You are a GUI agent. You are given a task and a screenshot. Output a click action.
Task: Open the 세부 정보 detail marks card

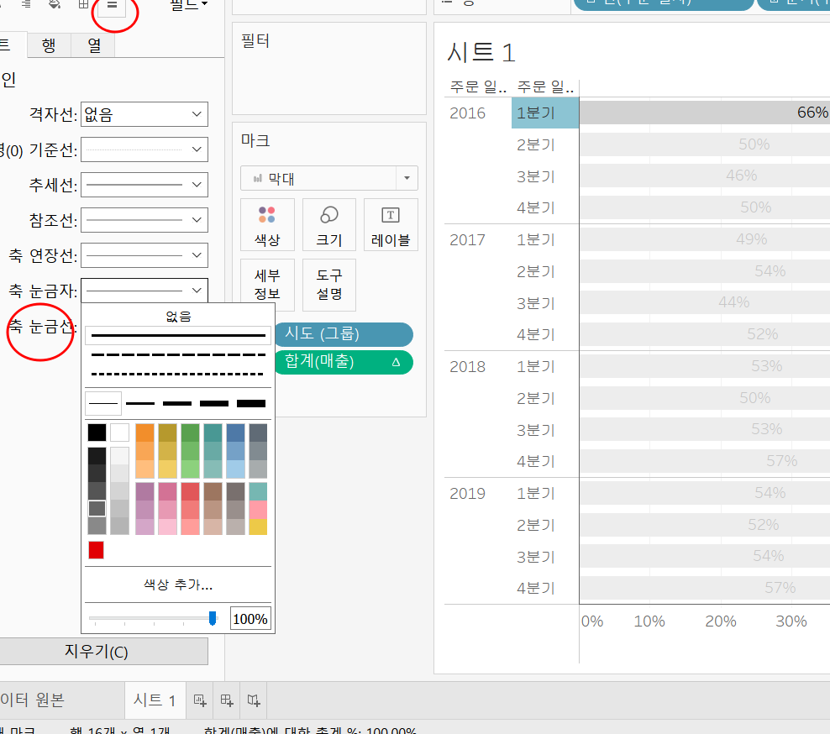(267, 285)
